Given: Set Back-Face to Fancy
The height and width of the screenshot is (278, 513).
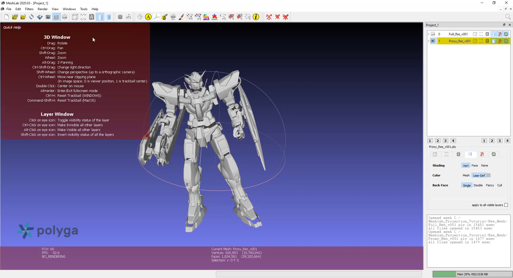Looking at the screenshot, I should tap(490, 186).
